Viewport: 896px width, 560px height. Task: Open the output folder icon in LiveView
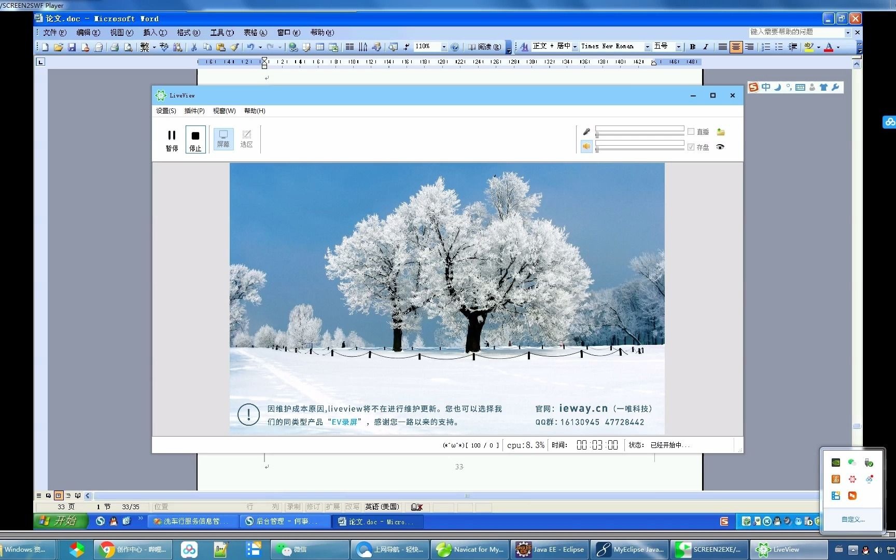tap(721, 132)
